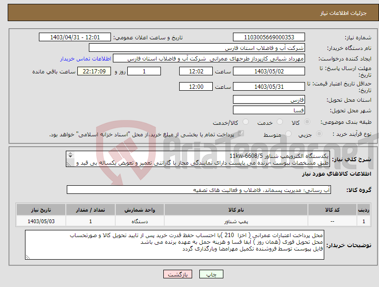Toggle the Islamic treasury payment checkbox

click(241, 133)
